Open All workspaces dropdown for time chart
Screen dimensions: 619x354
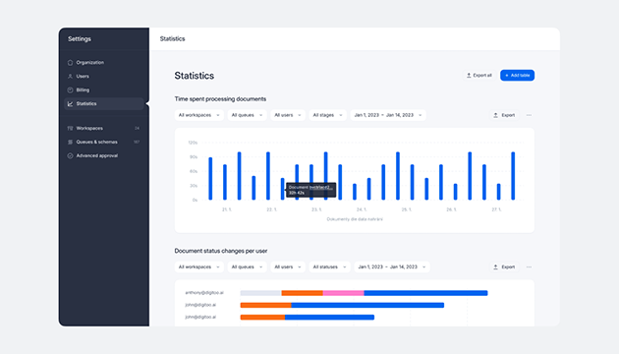pos(198,115)
